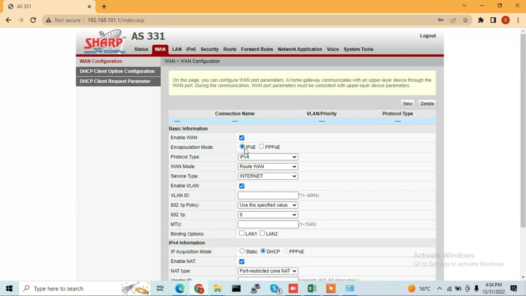This screenshot has width=526, height=296.
Task: Open Microsoft Edge from taskbar
Action: [180, 288]
